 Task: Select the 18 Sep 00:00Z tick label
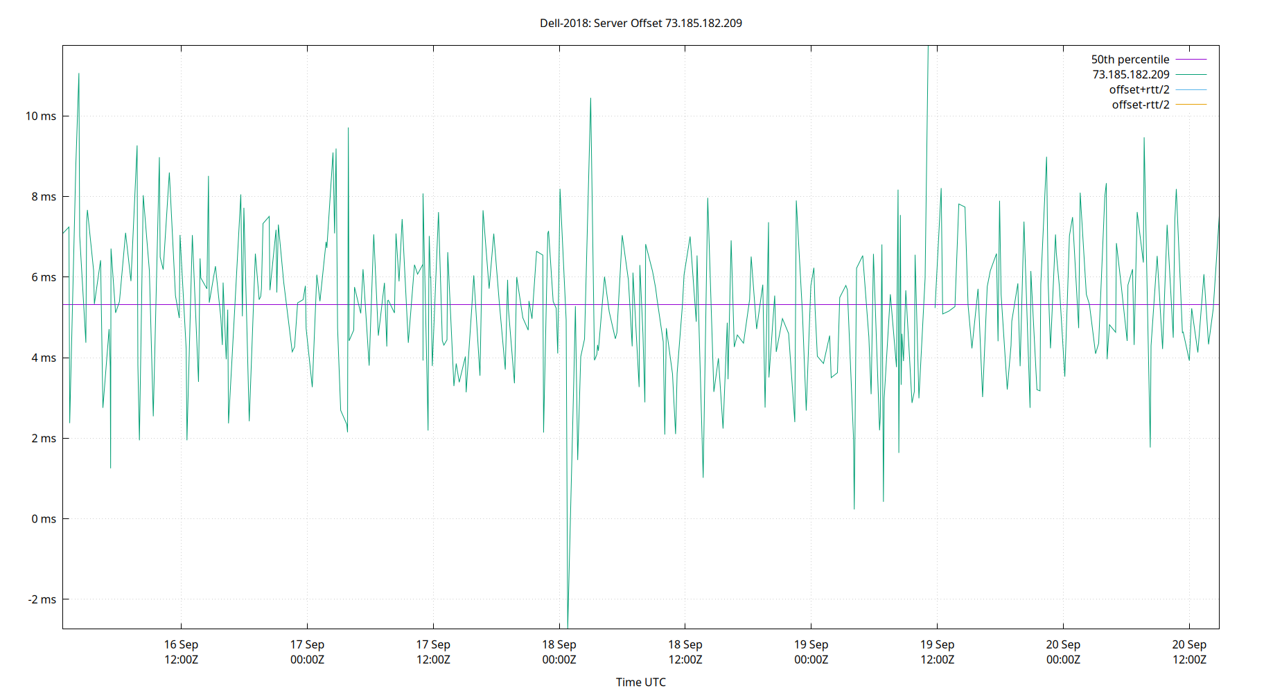(560, 651)
